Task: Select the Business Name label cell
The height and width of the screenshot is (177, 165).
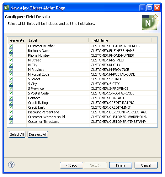Action: pyautogui.click(x=58, y=51)
